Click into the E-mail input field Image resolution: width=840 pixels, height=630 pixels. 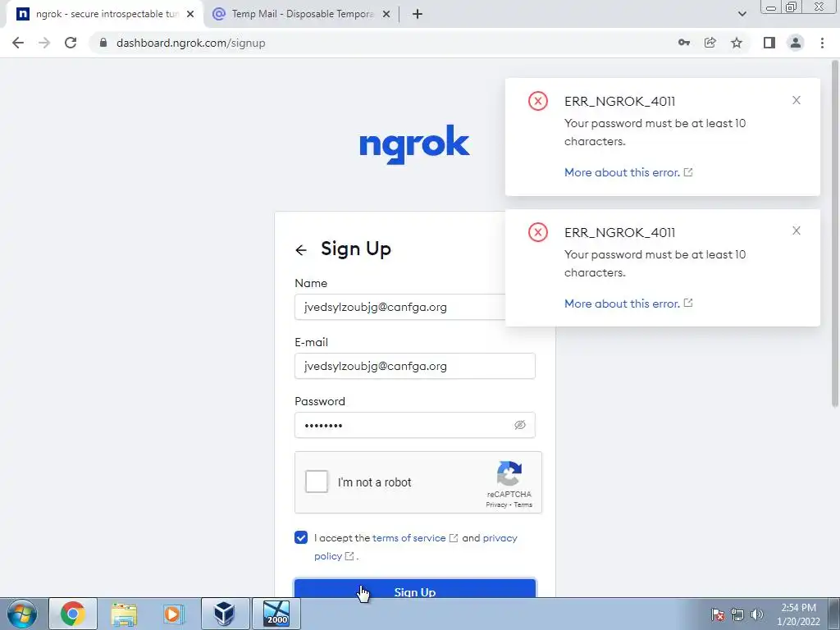[414, 366]
